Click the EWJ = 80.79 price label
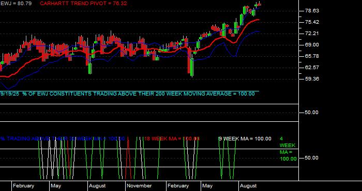The height and width of the screenshot is (191, 362). tap(16, 4)
